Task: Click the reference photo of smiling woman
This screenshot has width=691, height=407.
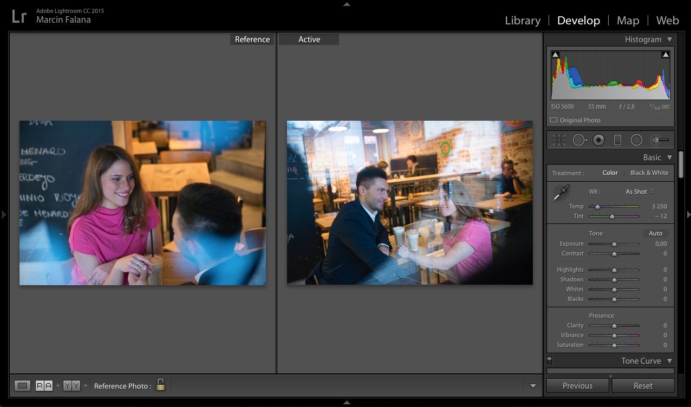Action: [x=143, y=202]
